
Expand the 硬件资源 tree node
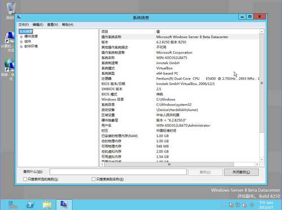tap(21, 37)
